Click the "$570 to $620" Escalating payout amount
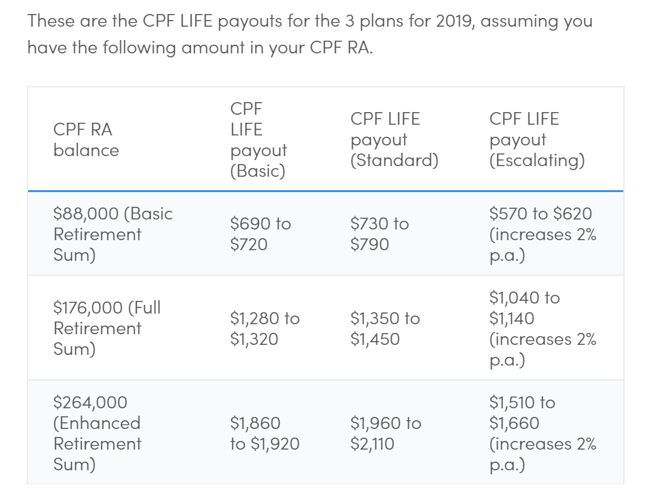 [x=540, y=214]
